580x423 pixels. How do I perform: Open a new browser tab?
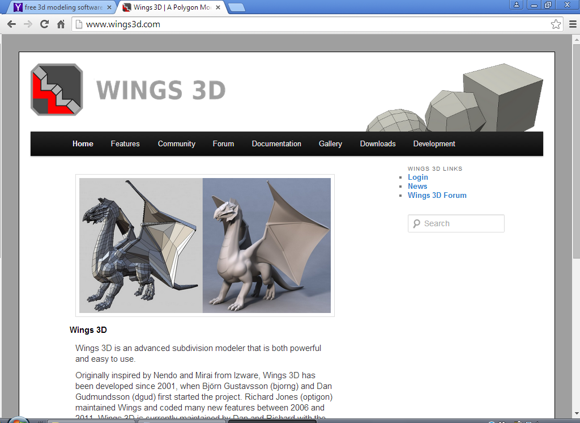click(237, 7)
